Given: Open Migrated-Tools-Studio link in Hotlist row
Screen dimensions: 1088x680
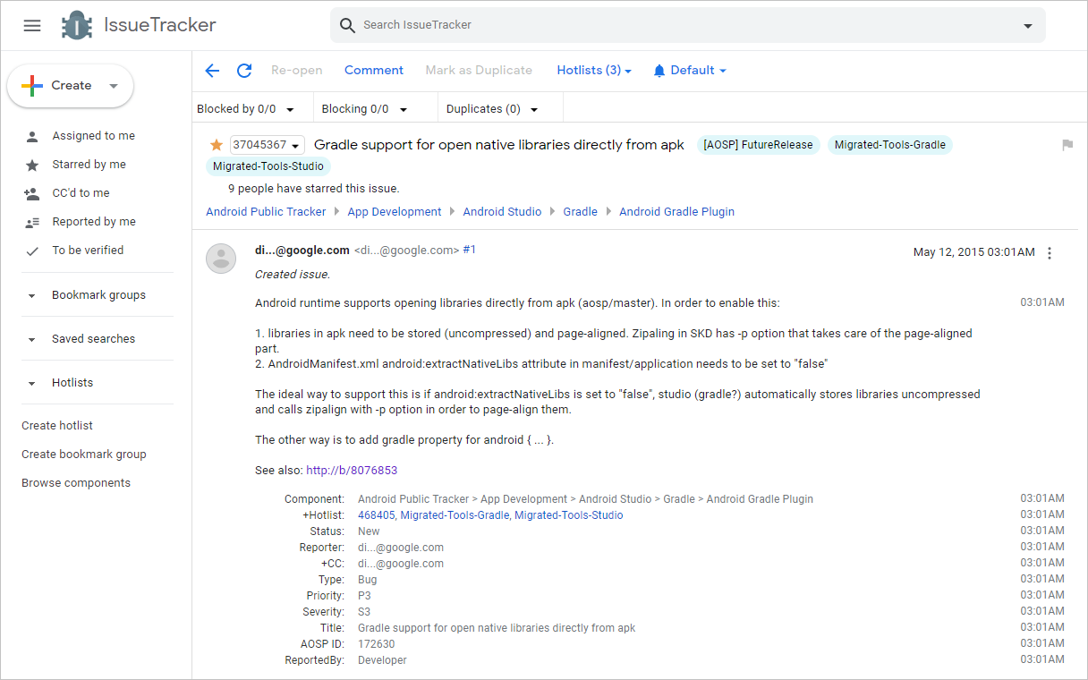Looking at the screenshot, I should tap(569, 515).
